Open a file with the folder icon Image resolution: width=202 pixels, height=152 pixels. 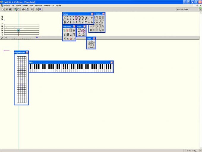[x=6, y=9]
